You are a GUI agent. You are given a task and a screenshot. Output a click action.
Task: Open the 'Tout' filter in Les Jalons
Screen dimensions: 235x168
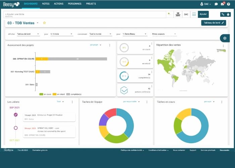pos(60,102)
